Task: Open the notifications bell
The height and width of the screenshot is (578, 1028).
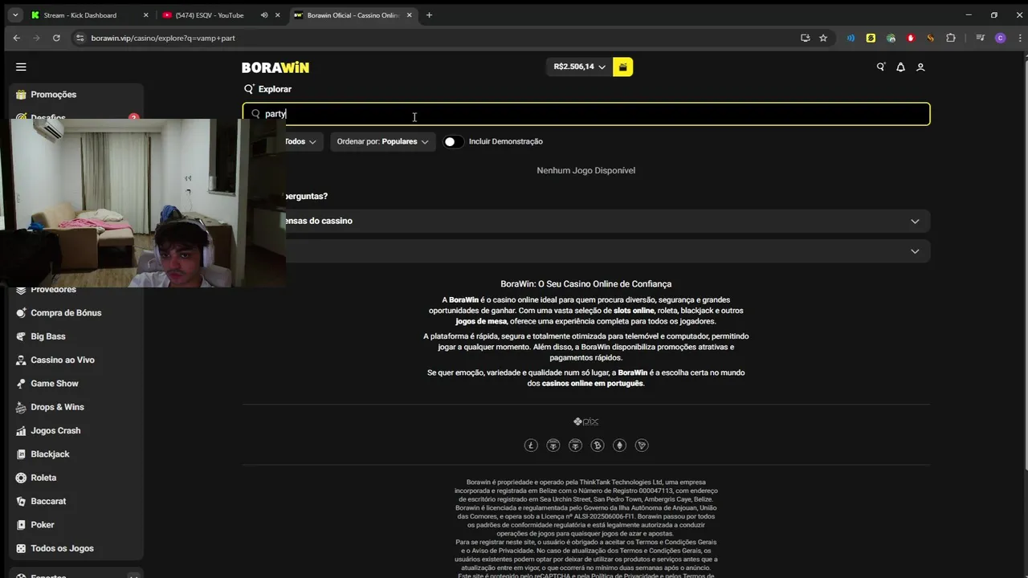Action: coord(900,67)
